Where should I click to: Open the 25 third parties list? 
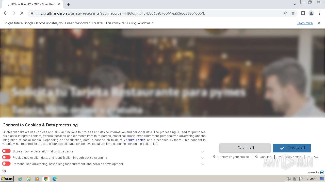[x=135, y=140]
